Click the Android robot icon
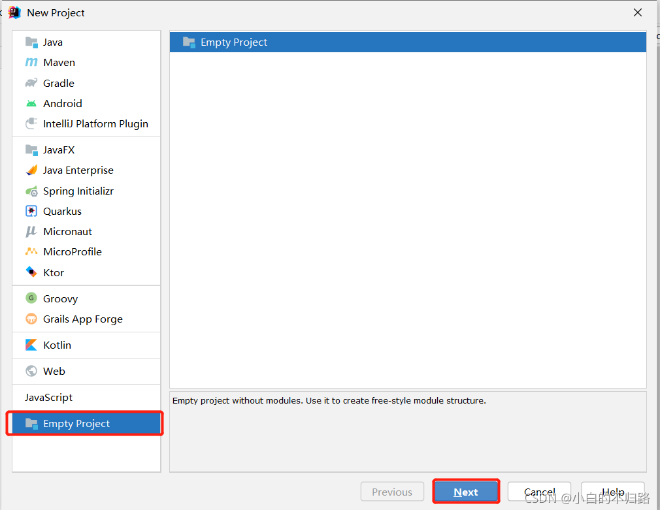Screen dimensions: 660x510 point(31,104)
